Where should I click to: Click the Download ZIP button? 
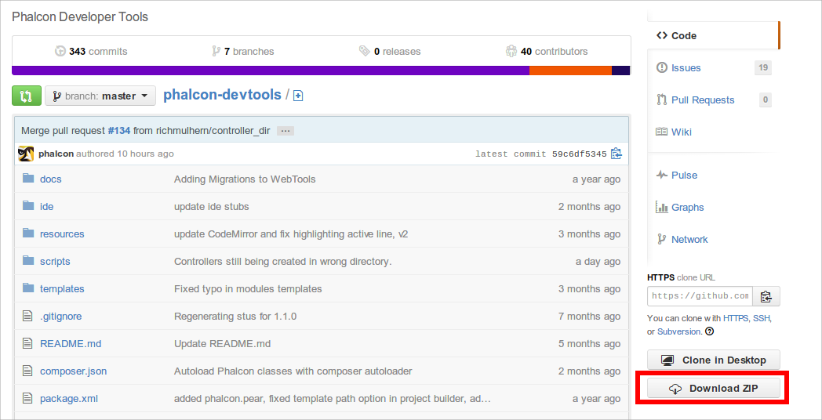coord(714,388)
